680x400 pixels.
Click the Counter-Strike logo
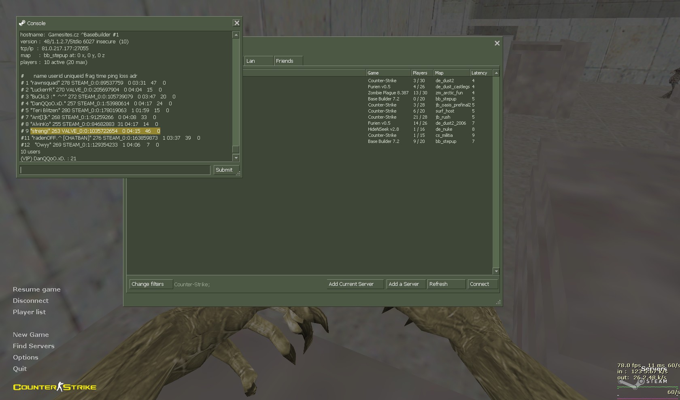tap(55, 387)
